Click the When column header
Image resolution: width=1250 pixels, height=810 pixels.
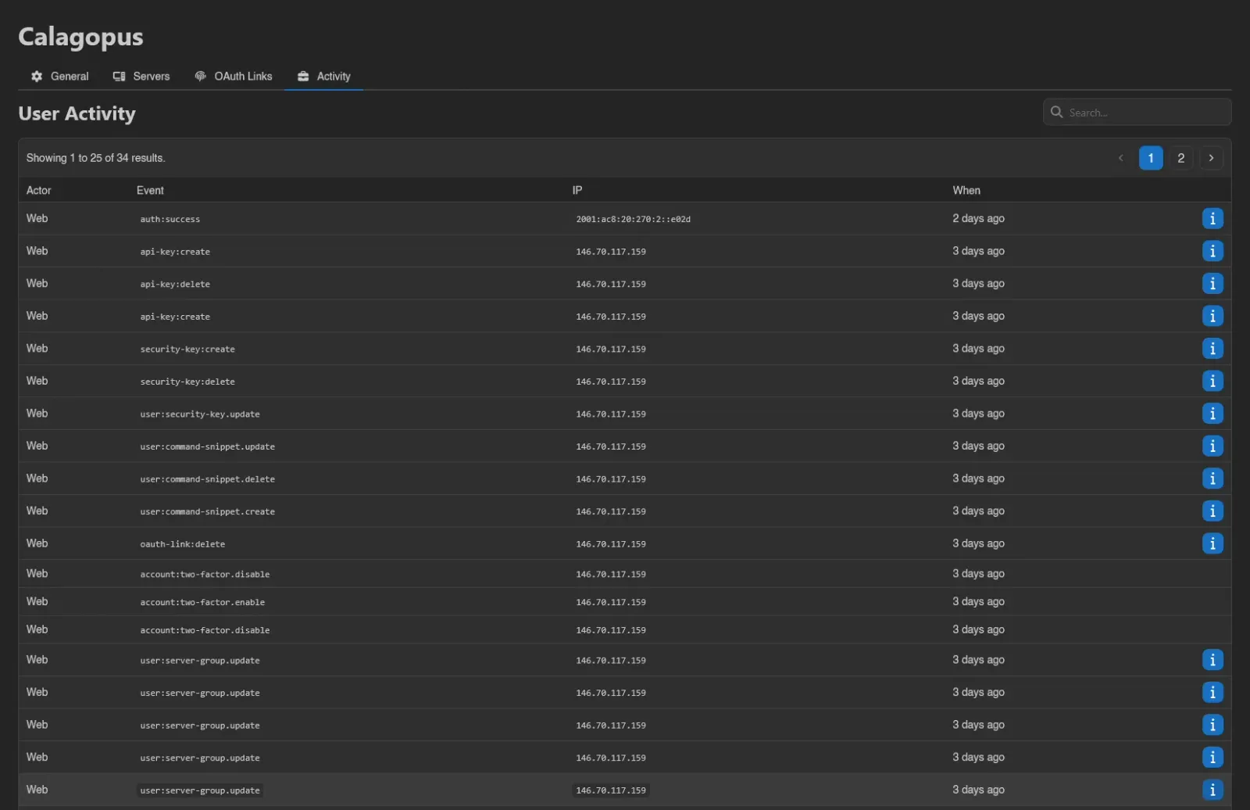click(966, 191)
